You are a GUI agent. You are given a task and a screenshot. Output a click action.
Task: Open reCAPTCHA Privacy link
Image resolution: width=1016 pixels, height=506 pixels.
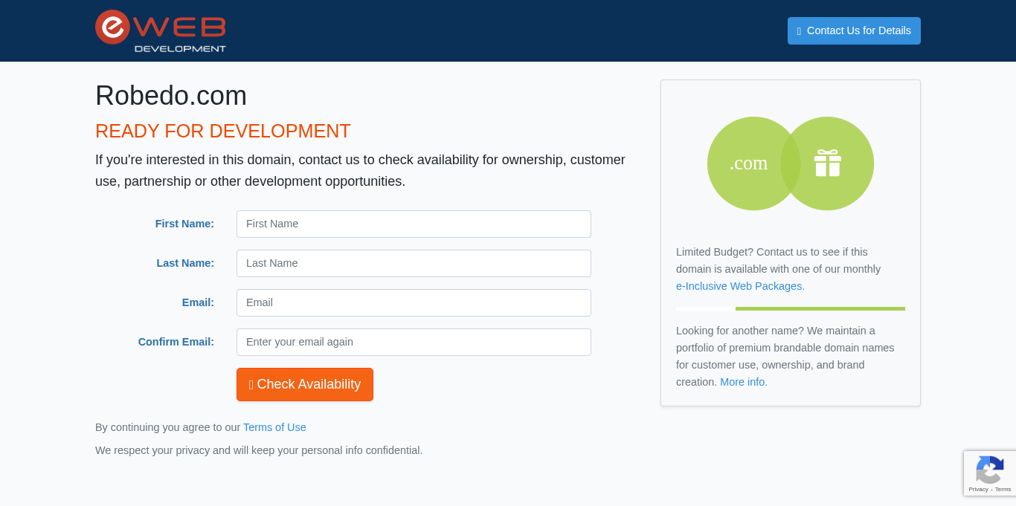coord(978,489)
